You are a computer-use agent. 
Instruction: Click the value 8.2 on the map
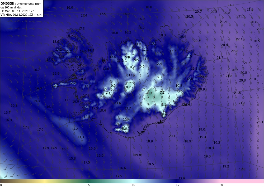128,87
